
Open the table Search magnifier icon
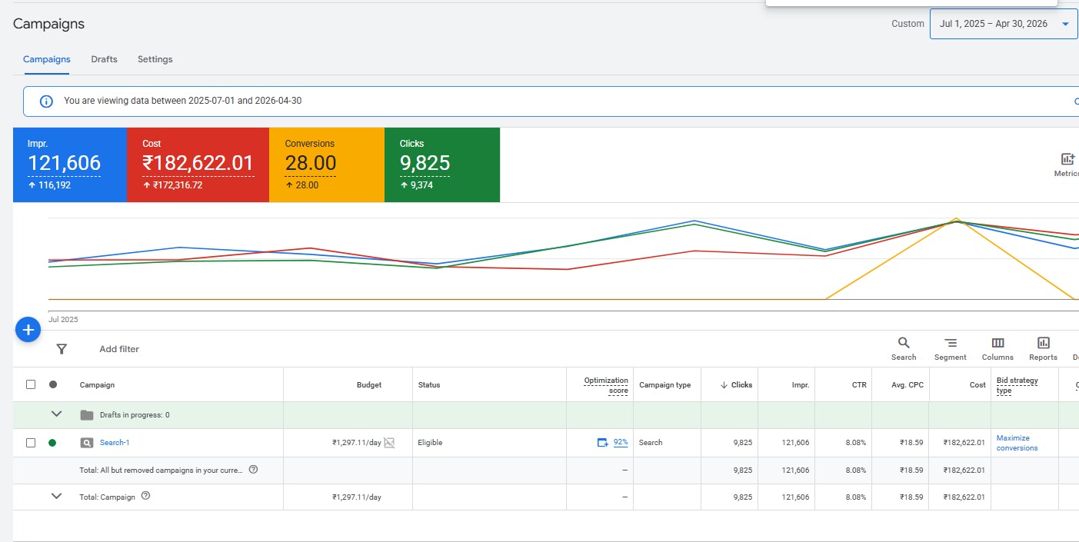coord(904,343)
